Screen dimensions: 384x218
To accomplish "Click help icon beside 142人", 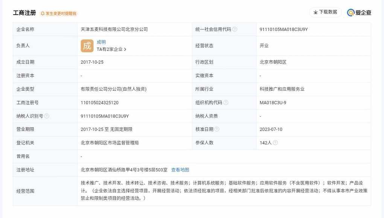I will click(x=275, y=143).
